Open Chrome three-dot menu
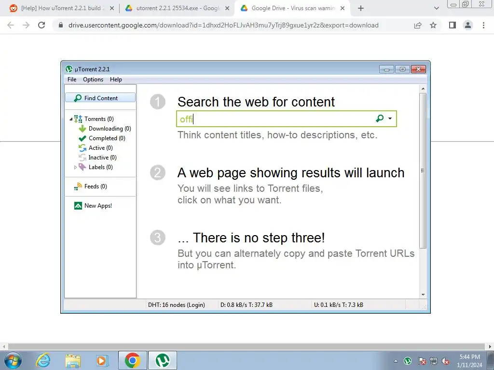 click(x=483, y=25)
